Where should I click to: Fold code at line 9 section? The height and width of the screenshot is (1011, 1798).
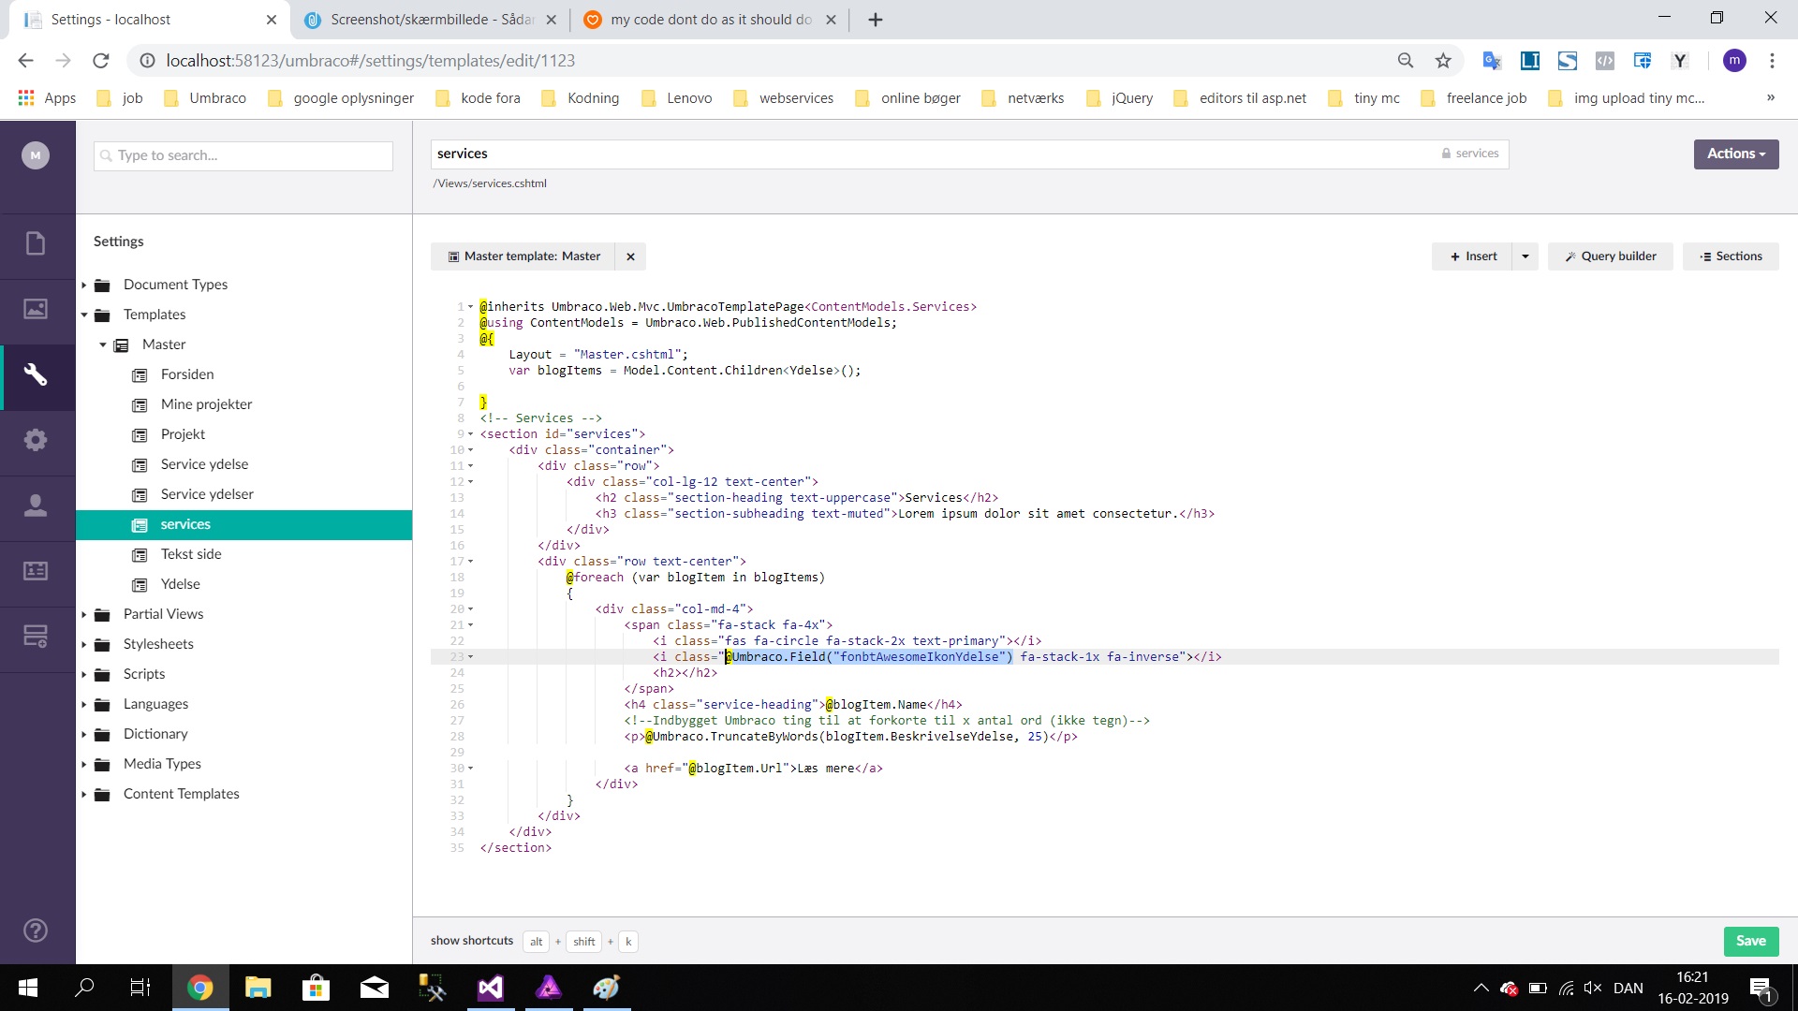[470, 434]
